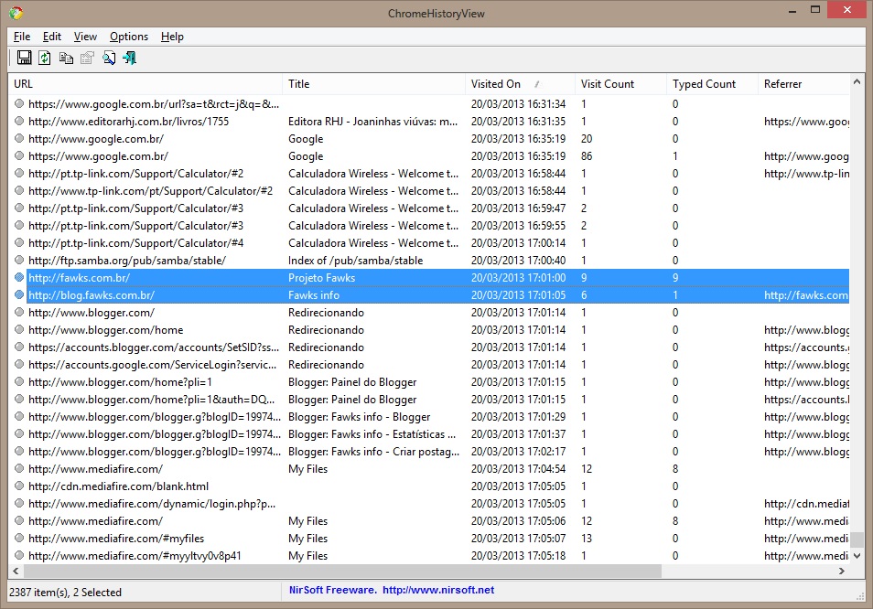Click the horizontal scrollbar left arrow
Viewport: 873px width, 609px height.
(x=16, y=572)
